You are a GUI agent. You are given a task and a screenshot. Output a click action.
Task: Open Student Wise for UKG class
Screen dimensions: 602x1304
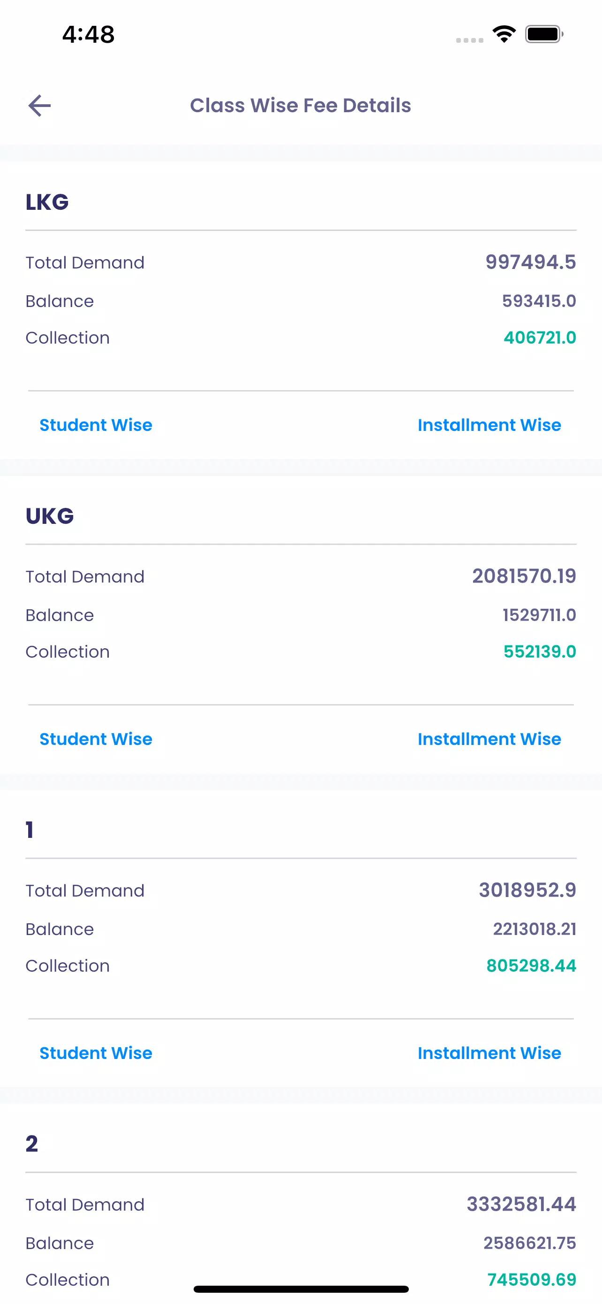tap(96, 739)
